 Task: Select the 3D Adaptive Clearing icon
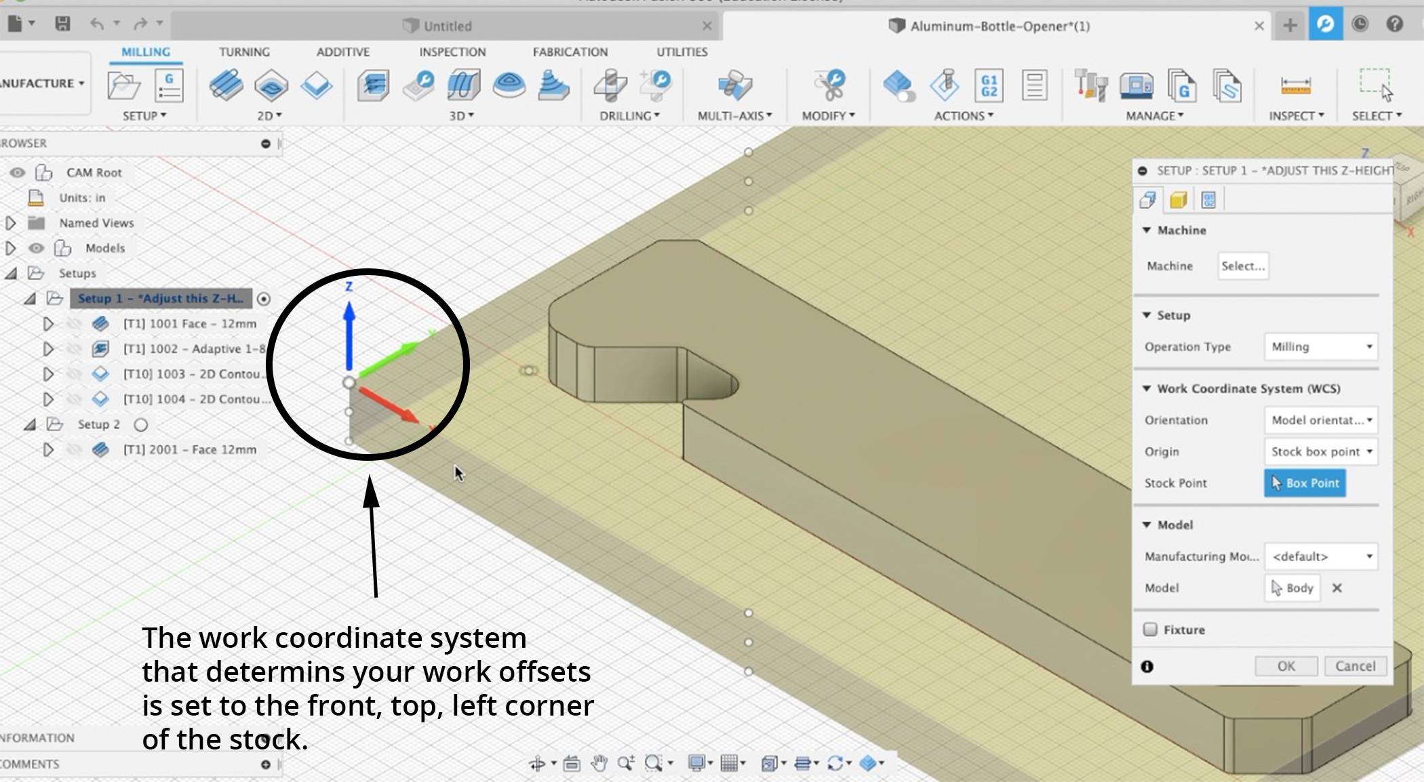373,86
